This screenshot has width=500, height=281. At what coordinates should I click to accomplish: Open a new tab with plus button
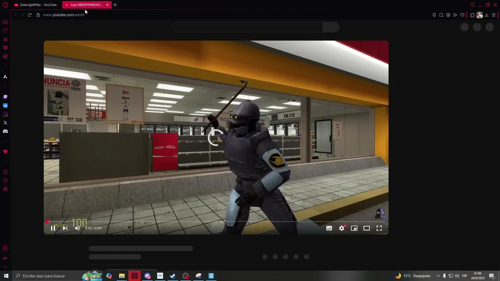click(x=115, y=5)
